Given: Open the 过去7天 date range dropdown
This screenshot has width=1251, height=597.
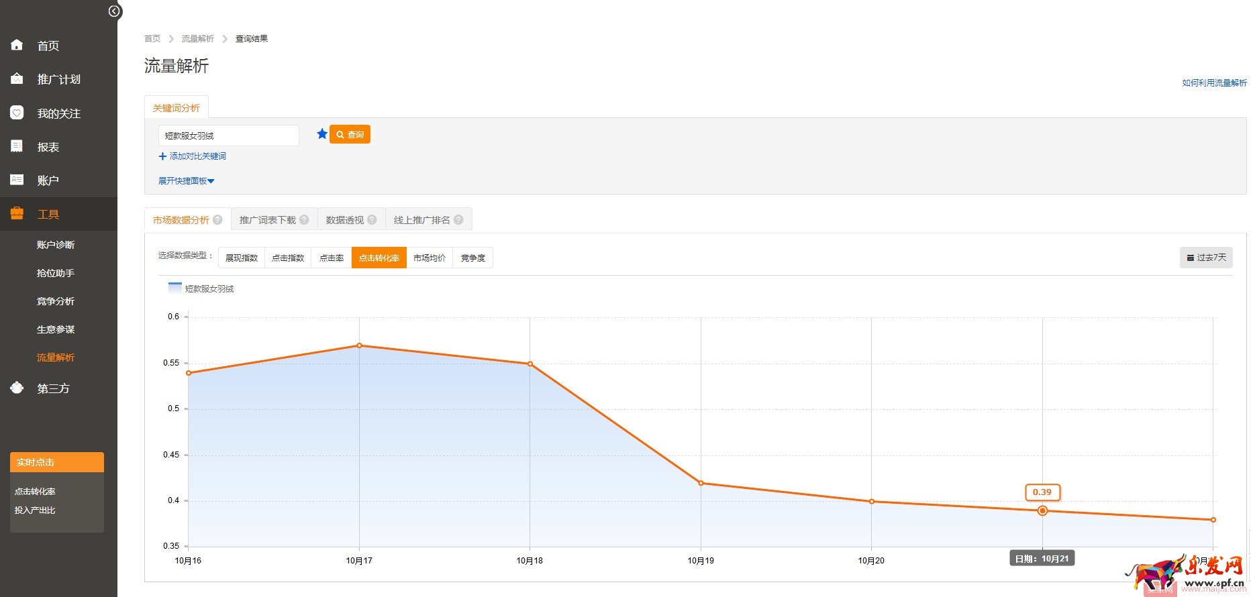Looking at the screenshot, I should point(1206,258).
